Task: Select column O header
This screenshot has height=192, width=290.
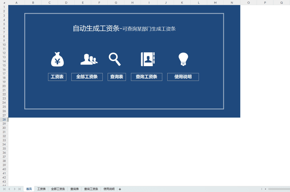Action: tap(248, 3)
